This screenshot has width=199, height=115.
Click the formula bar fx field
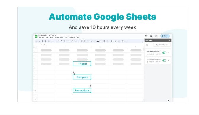click(x=44, y=45)
